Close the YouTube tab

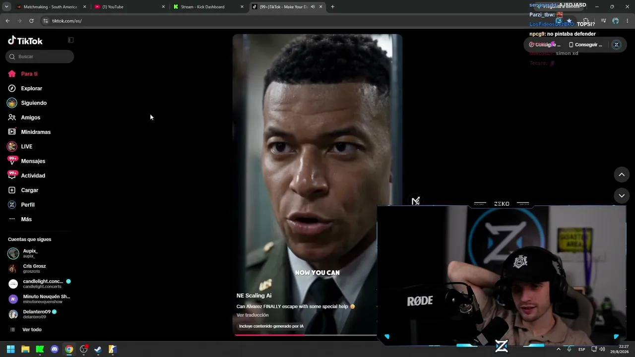coord(163,7)
